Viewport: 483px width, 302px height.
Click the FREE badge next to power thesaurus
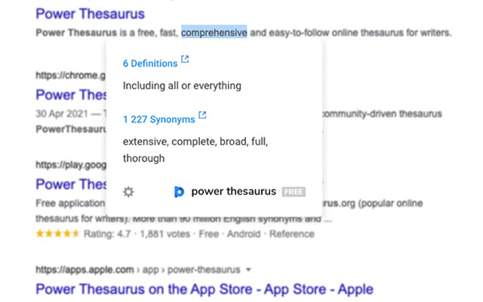[293, 192]
